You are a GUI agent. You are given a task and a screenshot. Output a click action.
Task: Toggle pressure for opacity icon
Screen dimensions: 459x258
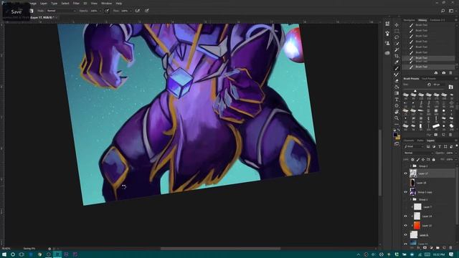pos(107,11)
